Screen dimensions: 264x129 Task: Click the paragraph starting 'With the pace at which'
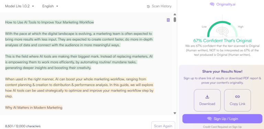pyautogui.click(x=79, y=39)
